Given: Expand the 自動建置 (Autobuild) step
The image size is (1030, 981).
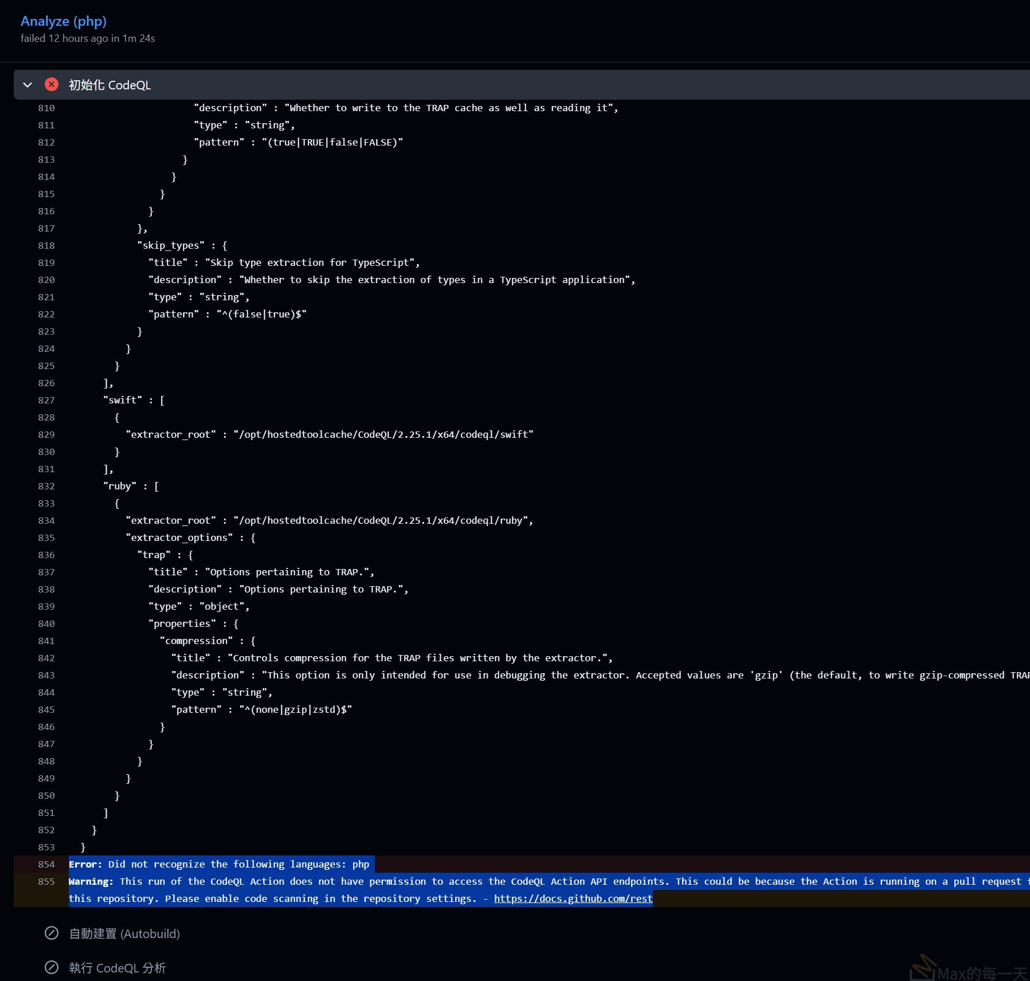Looking at the screenshot, I should 124,933.
